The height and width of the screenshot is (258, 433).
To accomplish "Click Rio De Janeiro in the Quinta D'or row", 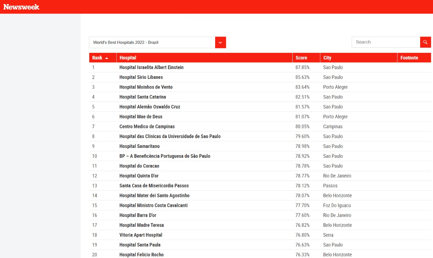I will [337, 176].
